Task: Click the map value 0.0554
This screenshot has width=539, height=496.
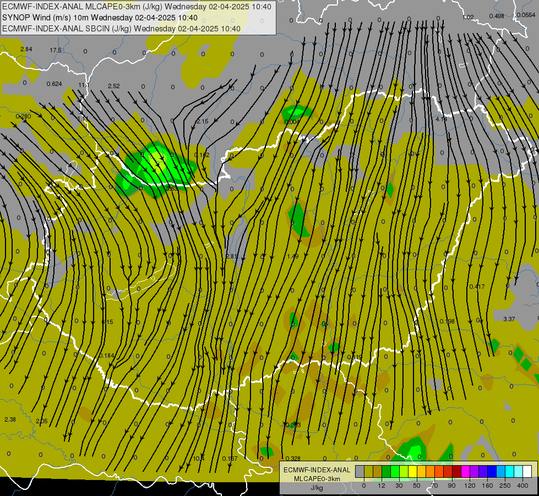Action: coord(526,15)
